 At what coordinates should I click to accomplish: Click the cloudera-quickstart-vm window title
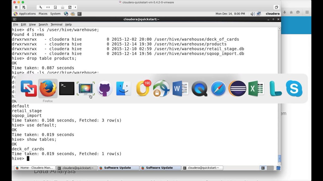pos(148,2)
